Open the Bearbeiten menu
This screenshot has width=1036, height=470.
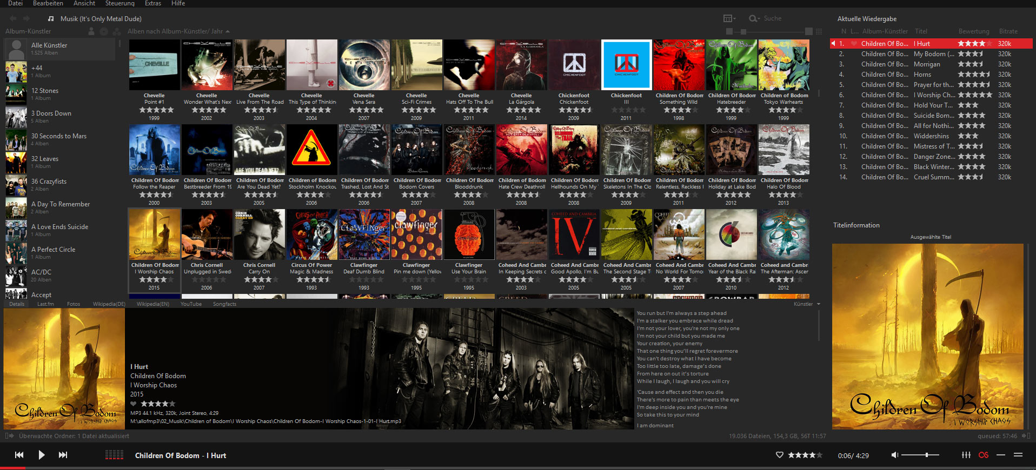[x=48, y=3]
